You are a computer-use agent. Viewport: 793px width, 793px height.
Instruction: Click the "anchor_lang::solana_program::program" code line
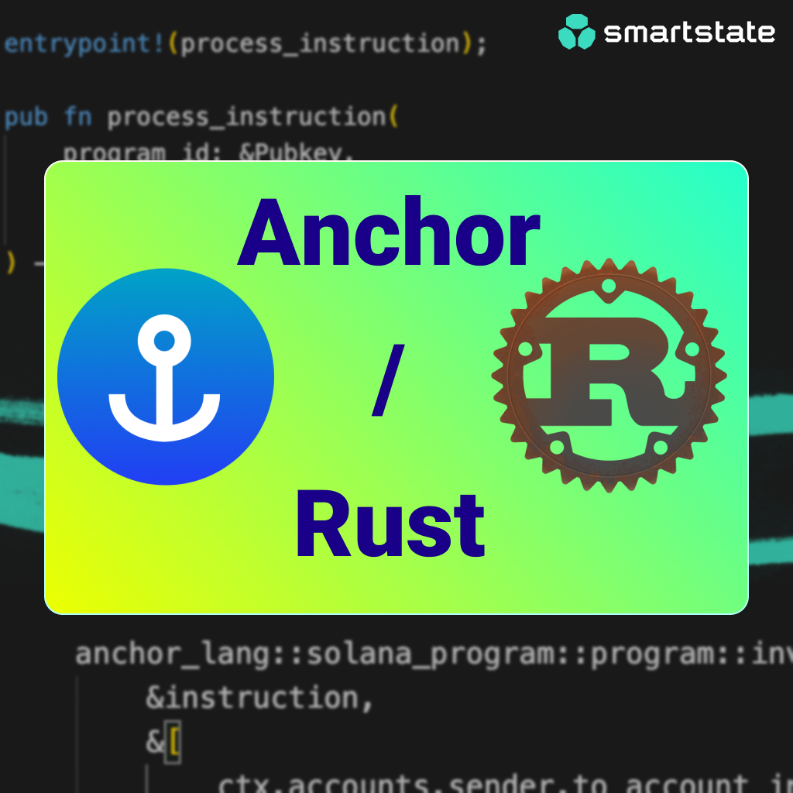(434, 654)
